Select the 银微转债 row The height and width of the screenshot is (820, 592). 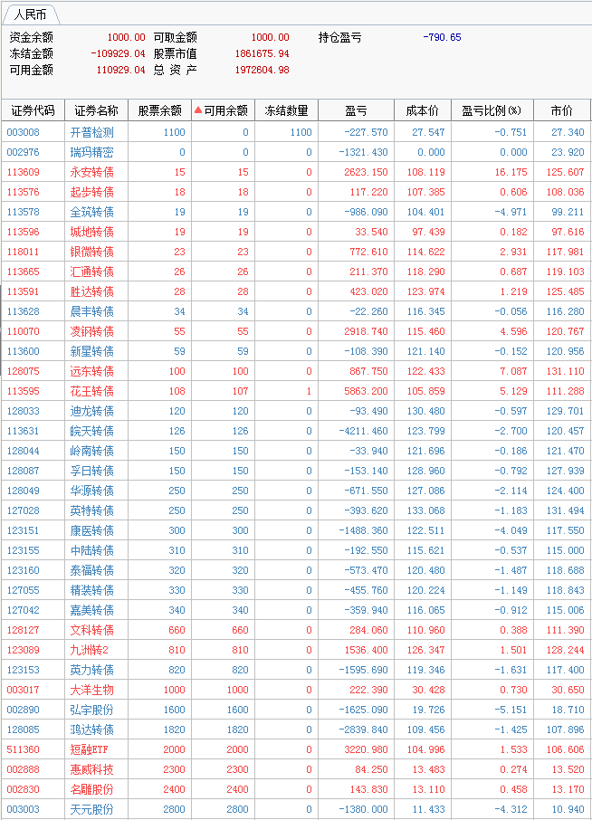[296, 252]
